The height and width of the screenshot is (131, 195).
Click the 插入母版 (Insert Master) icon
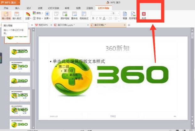[6, 14]
